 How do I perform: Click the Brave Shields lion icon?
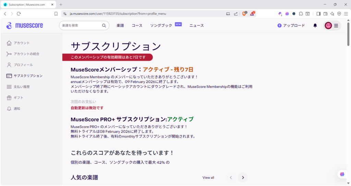coord(245,14)
